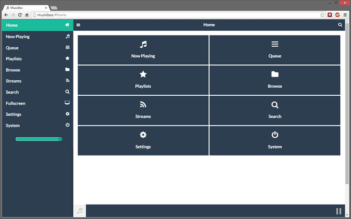Viewport: 351px width, 219px height.
Task: Open the Queue tile
Action: 275,50
